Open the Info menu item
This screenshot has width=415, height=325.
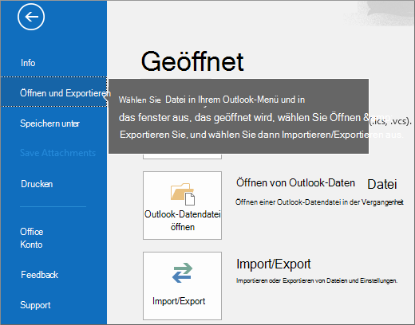[28, 63]
